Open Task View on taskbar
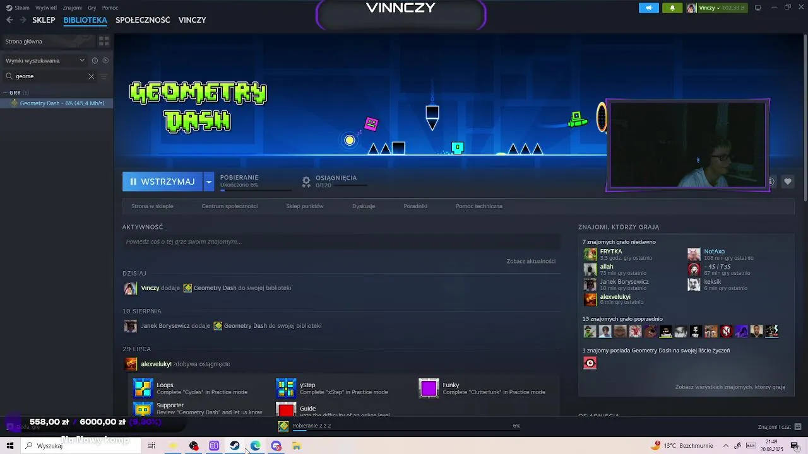 click(151, 446)
